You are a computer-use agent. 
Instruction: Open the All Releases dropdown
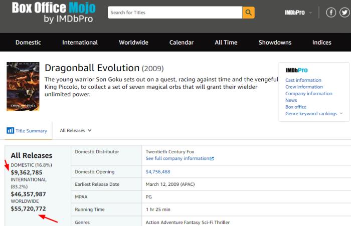click(x=76, y=130)
